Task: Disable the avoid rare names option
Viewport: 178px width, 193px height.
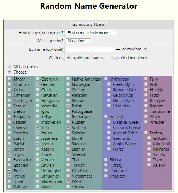Action: point(69,58)
